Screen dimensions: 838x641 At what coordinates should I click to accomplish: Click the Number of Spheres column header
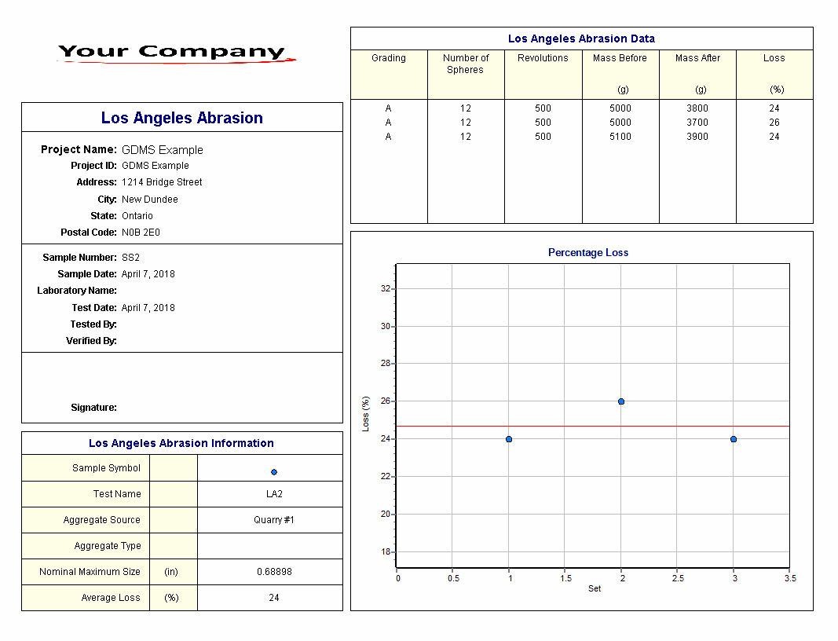click(466, 64)
